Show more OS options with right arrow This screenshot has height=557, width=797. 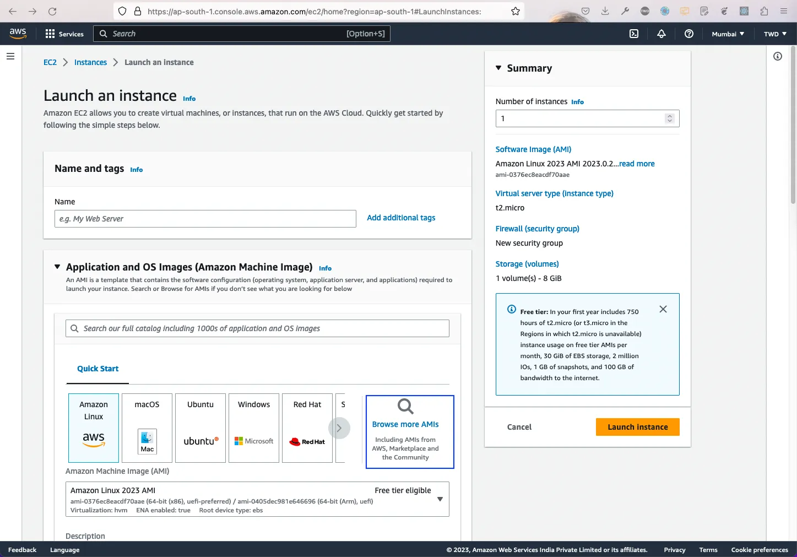(x=339, y=428)
